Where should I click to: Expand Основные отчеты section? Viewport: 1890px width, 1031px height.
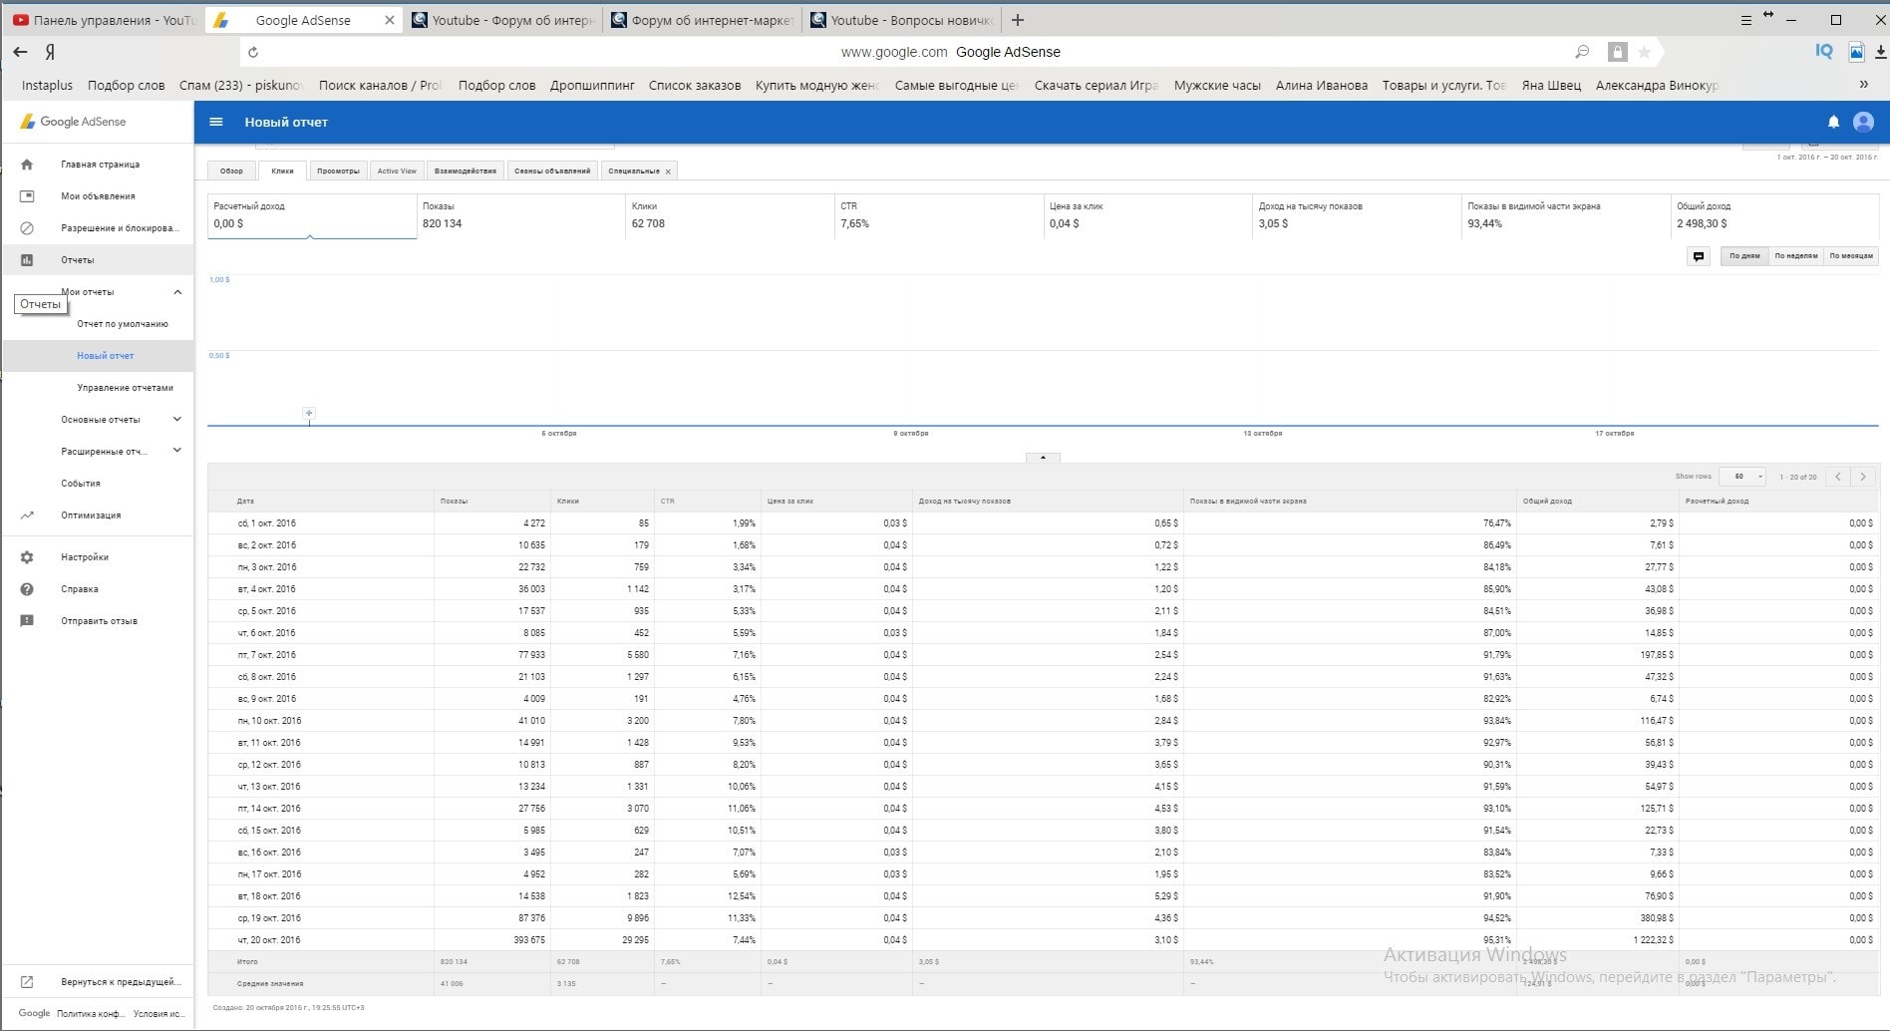pos(177,420)
